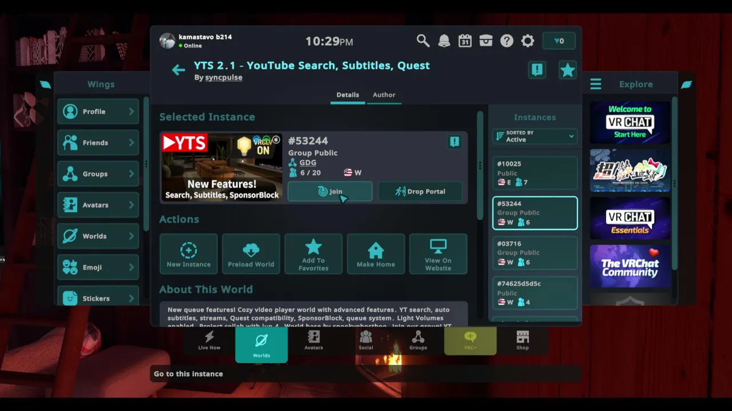Screen dimensions: 732x411
Task: Open the marketplace storefront icon in header
Action: (486, 41)
